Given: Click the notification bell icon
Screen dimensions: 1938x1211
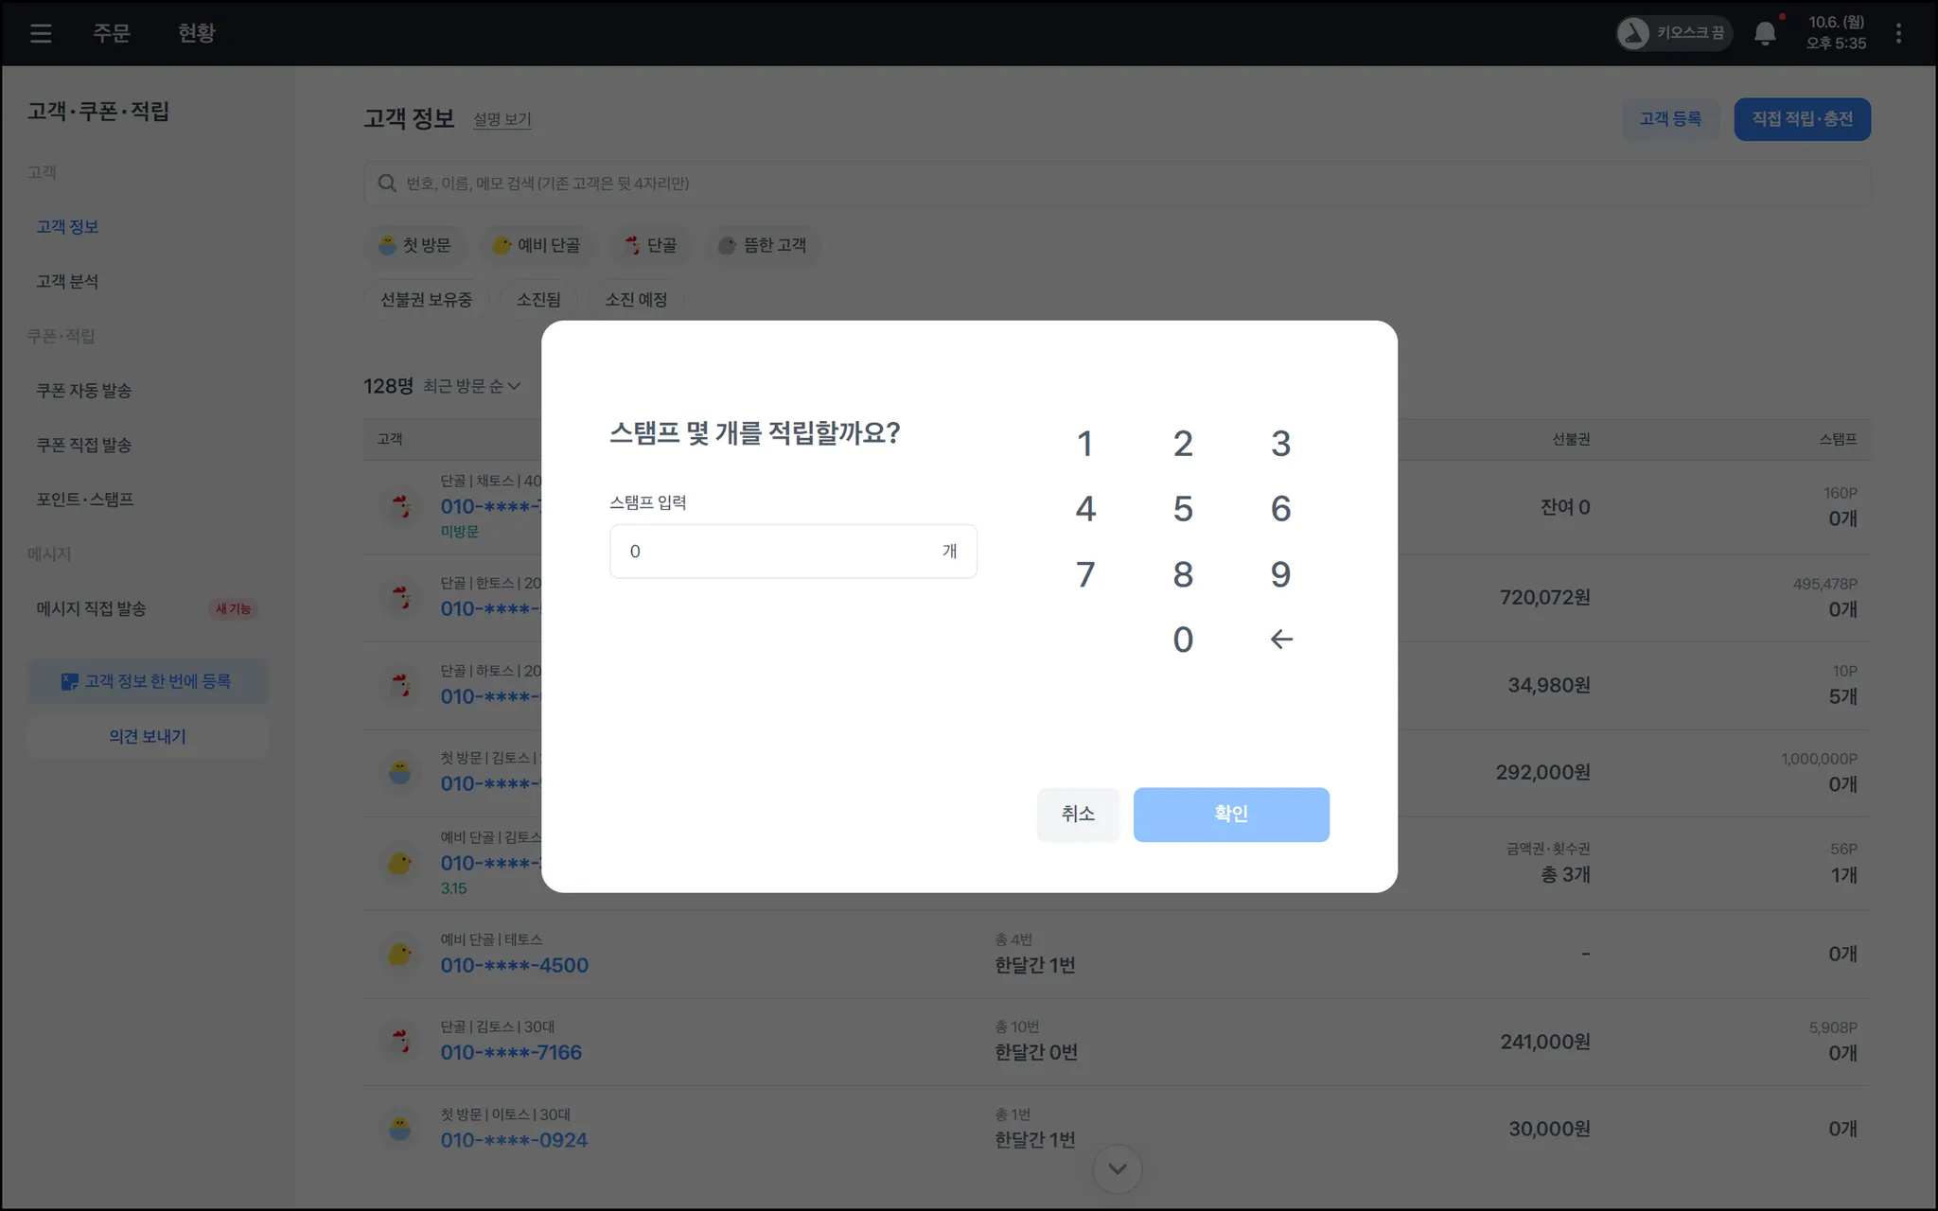Looking at the screenshot, I should [x=1765, y=34].
